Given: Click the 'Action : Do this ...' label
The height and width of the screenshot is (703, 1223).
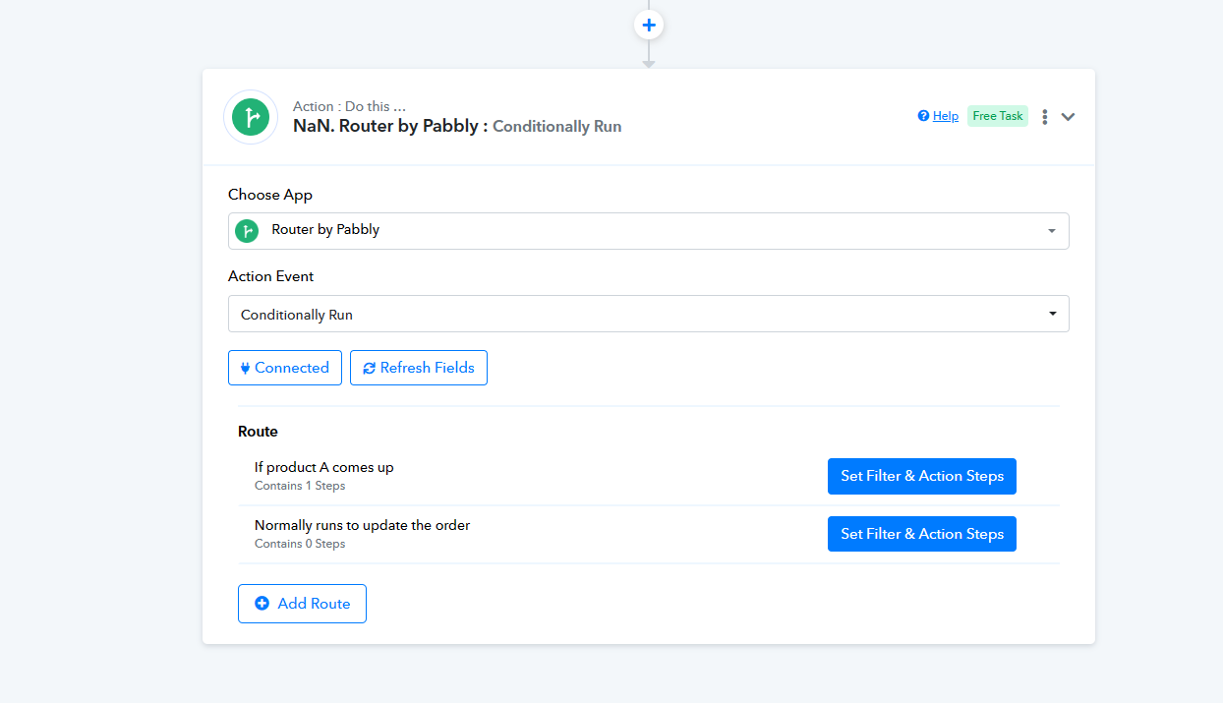Looking at the screenshot, I should [x=349, y=106].
